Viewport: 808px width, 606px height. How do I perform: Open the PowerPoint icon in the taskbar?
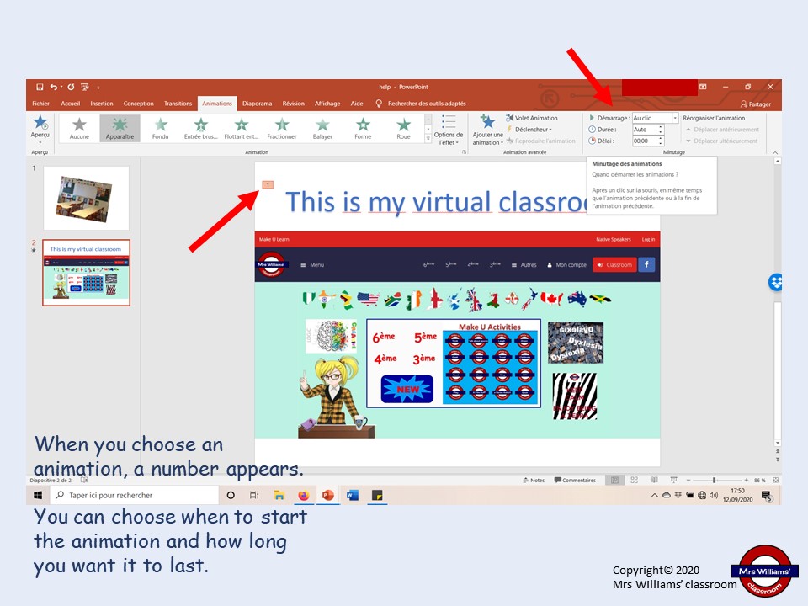click(x=327, y=495)
